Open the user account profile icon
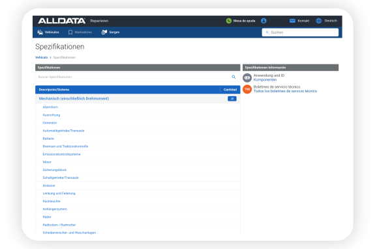375x249 pixels. tap(263, 21)
